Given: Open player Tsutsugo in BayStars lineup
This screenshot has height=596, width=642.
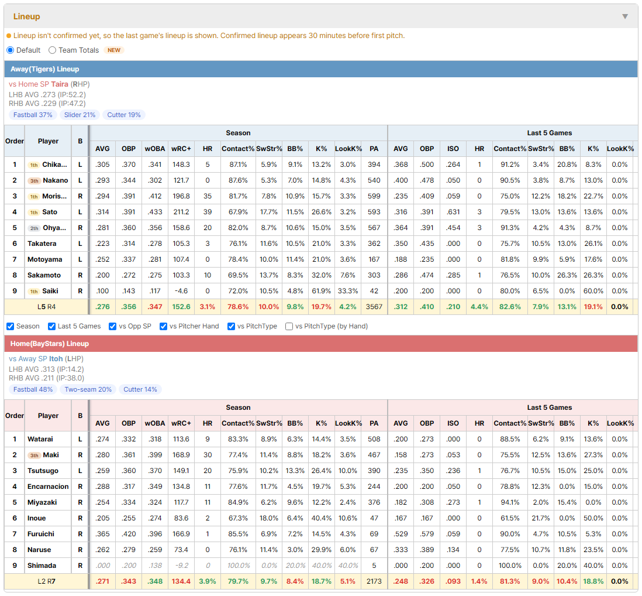Looking at the screenshot, I should pos(43,471).
